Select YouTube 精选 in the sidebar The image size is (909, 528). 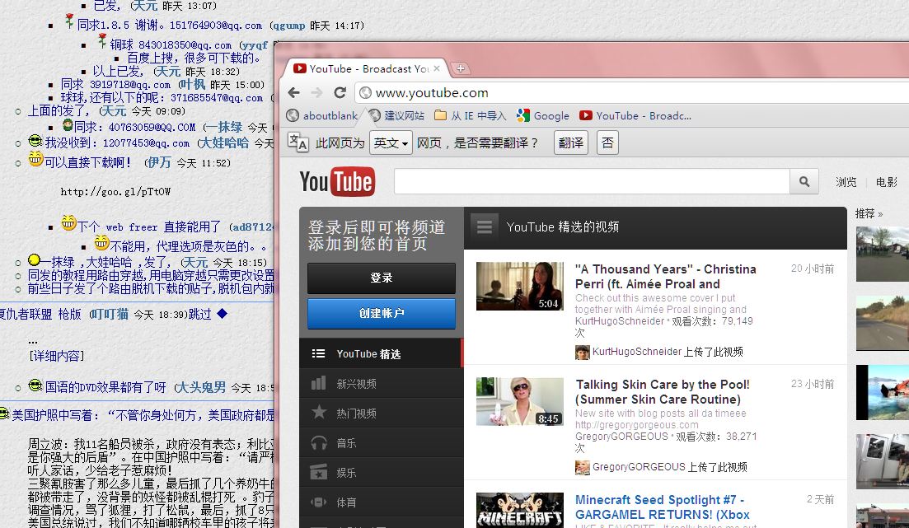381,353
